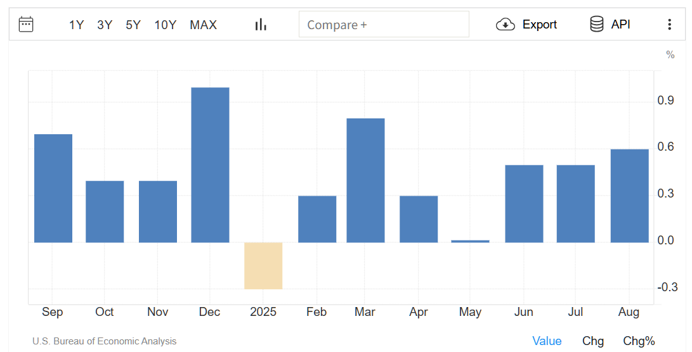Viewport: 692px width, 352px height.
Task: Switch chart to 10Y range
Action: [x=165, y=25]
